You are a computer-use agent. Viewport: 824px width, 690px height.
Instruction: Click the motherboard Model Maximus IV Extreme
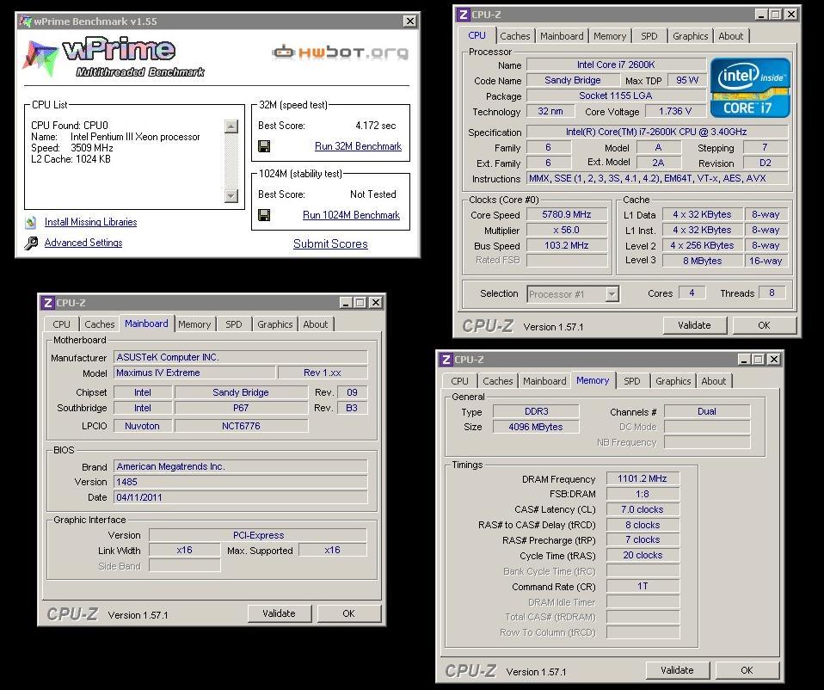pyautogui.click(x=194, y=373)
